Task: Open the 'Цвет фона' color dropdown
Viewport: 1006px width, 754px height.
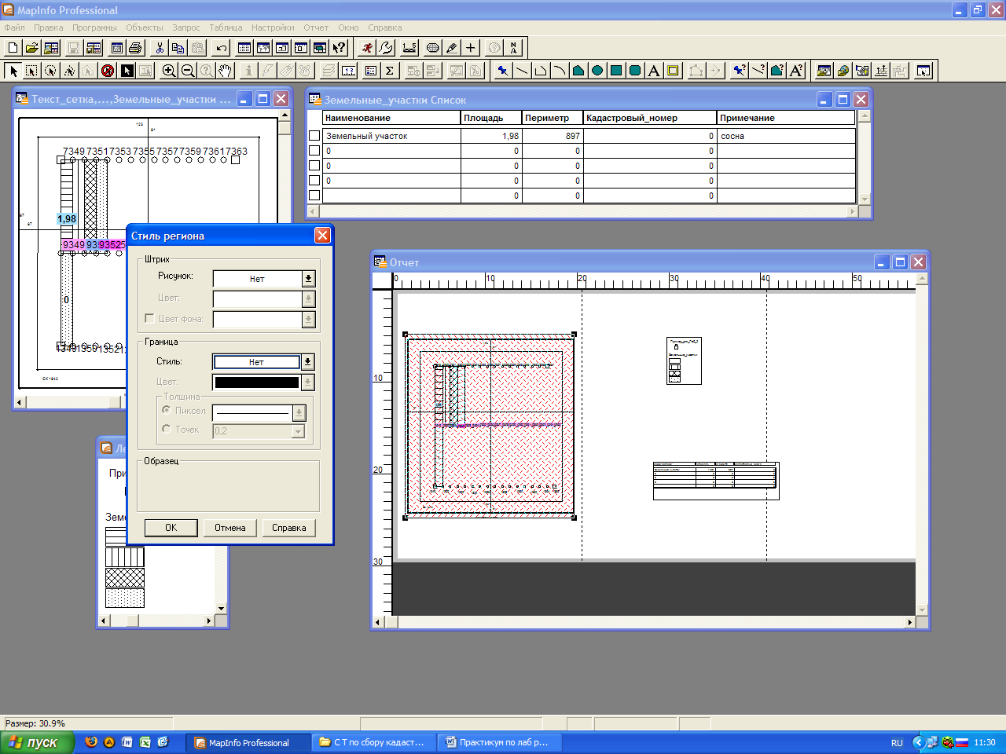Action: point(308,319)
